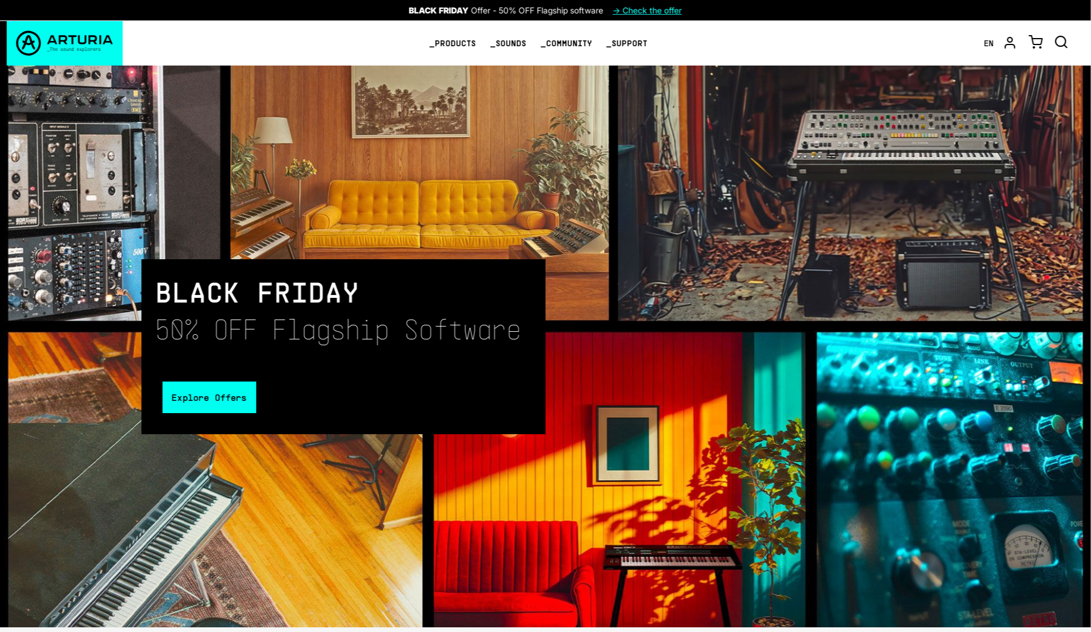1091x632 pixels.
Task: Open the shopping cart icon
Action: [x=1035, y=42]
